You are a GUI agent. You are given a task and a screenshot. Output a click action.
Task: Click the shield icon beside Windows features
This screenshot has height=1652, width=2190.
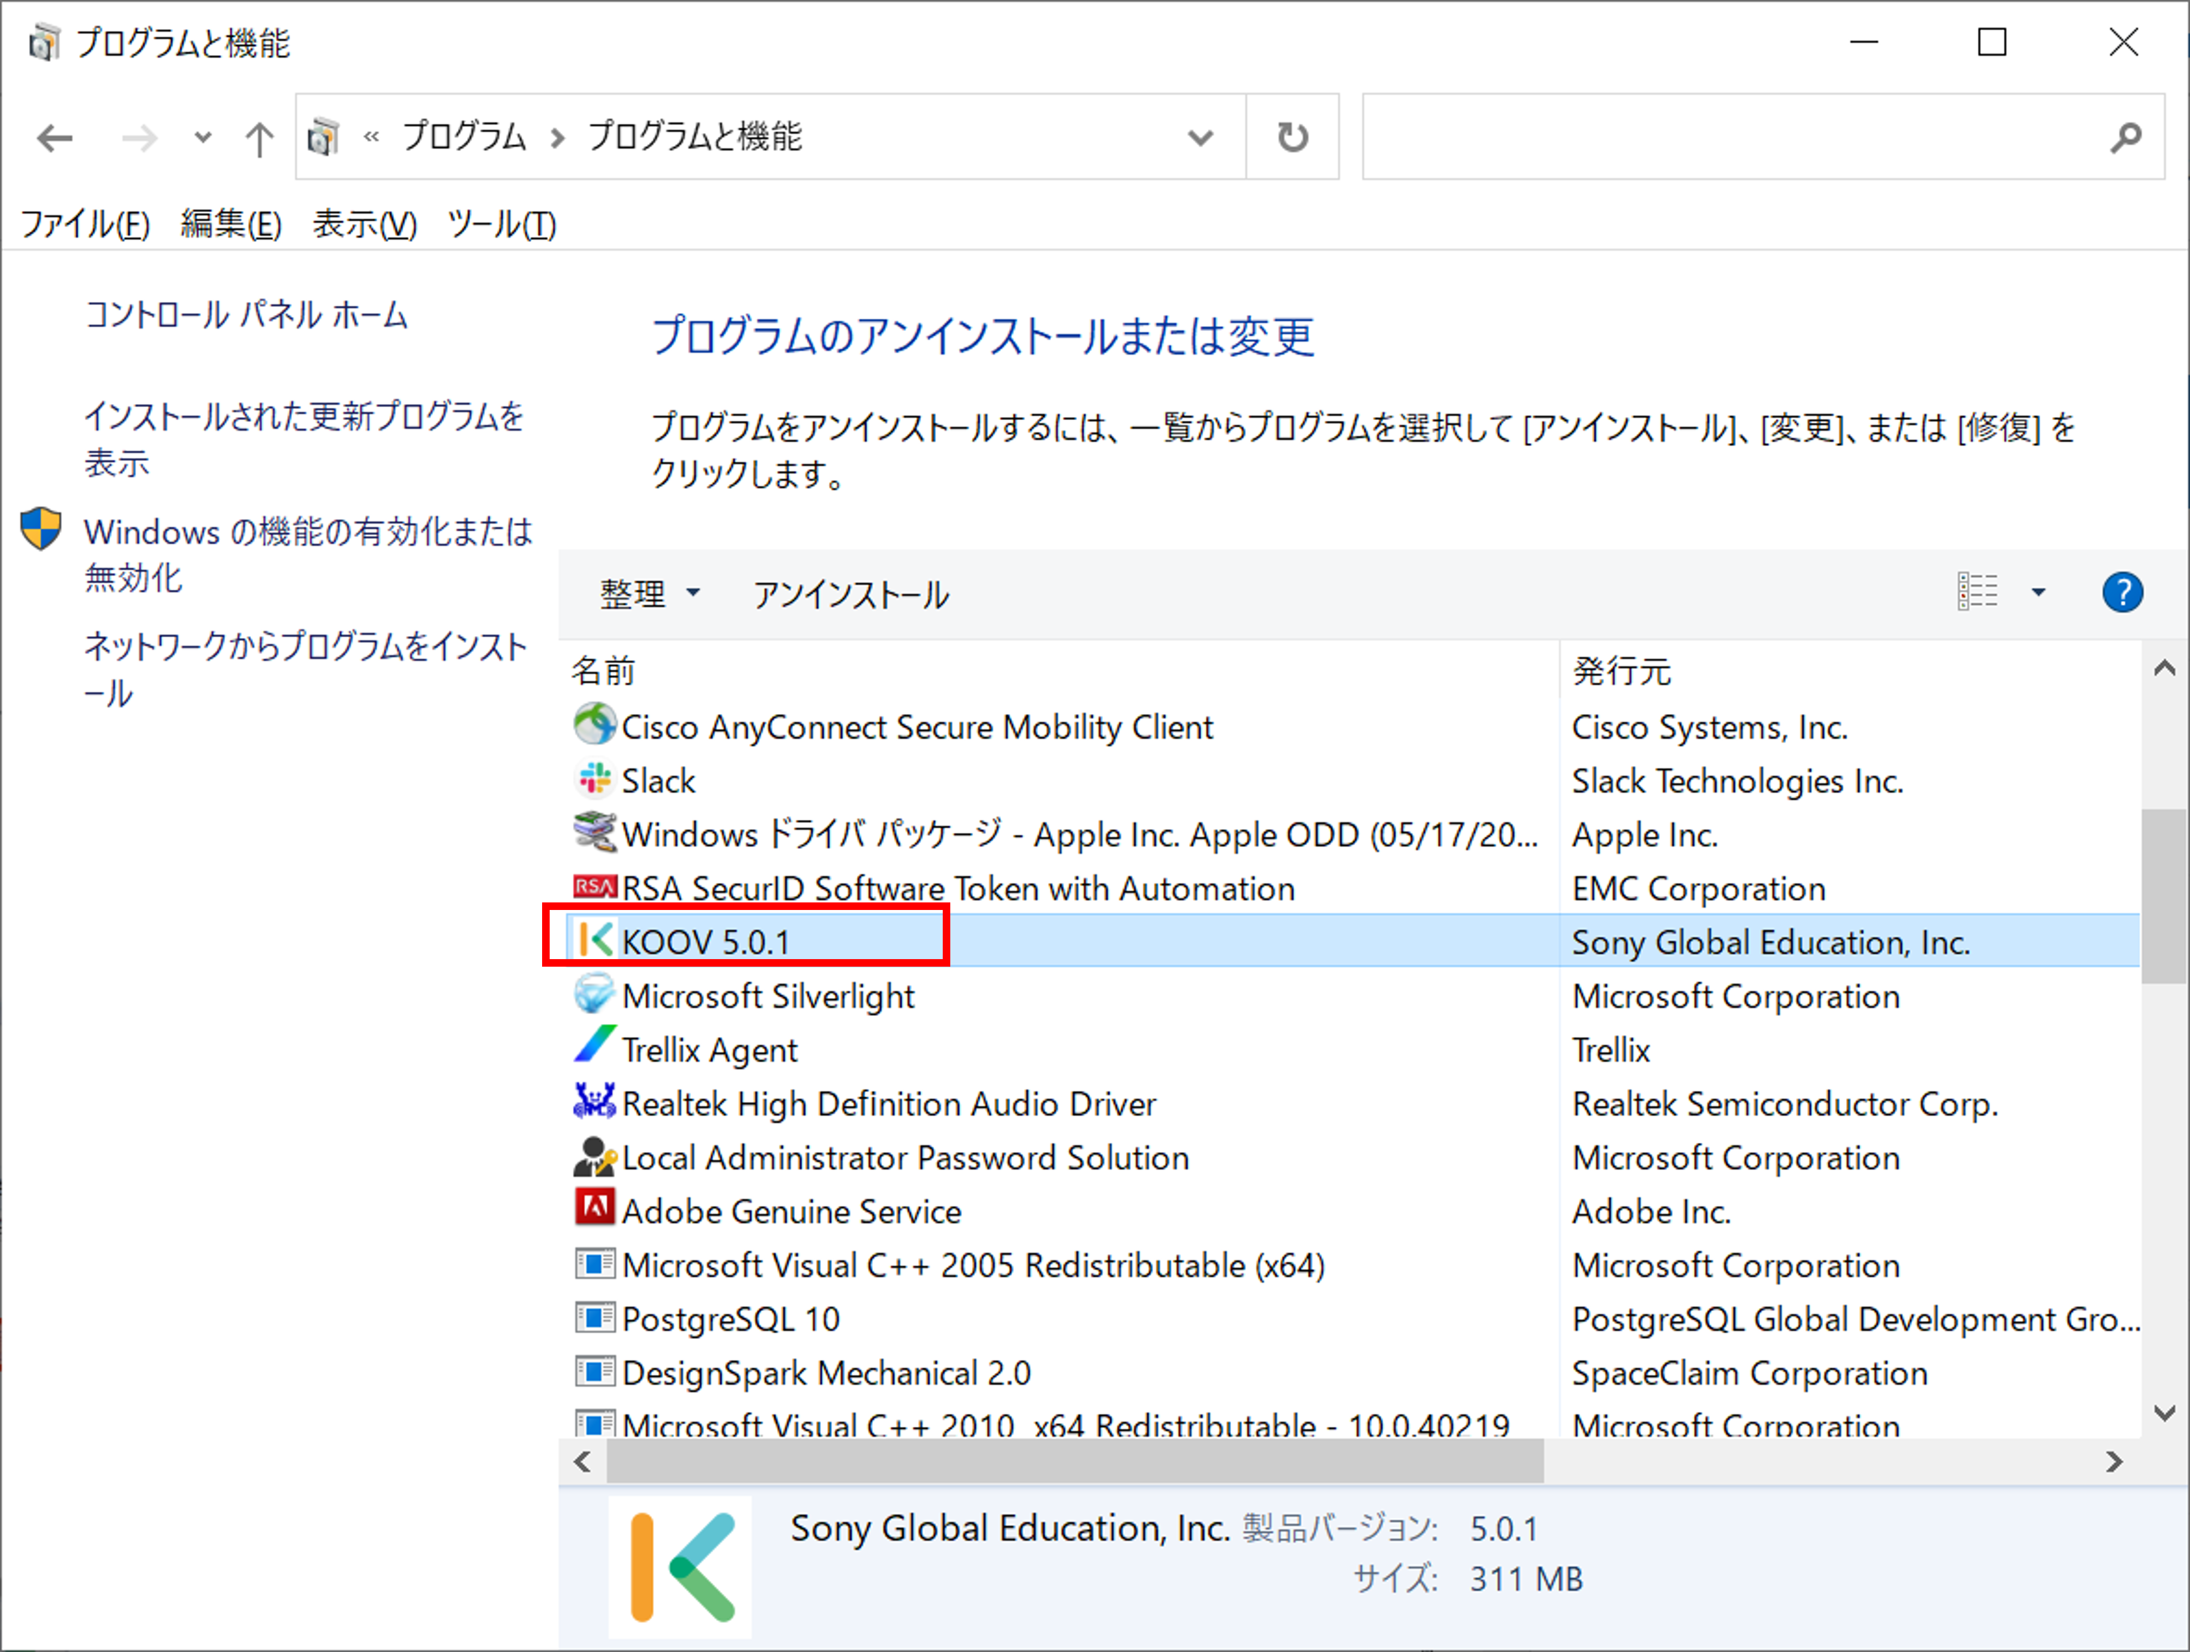(x=40, y=529)
